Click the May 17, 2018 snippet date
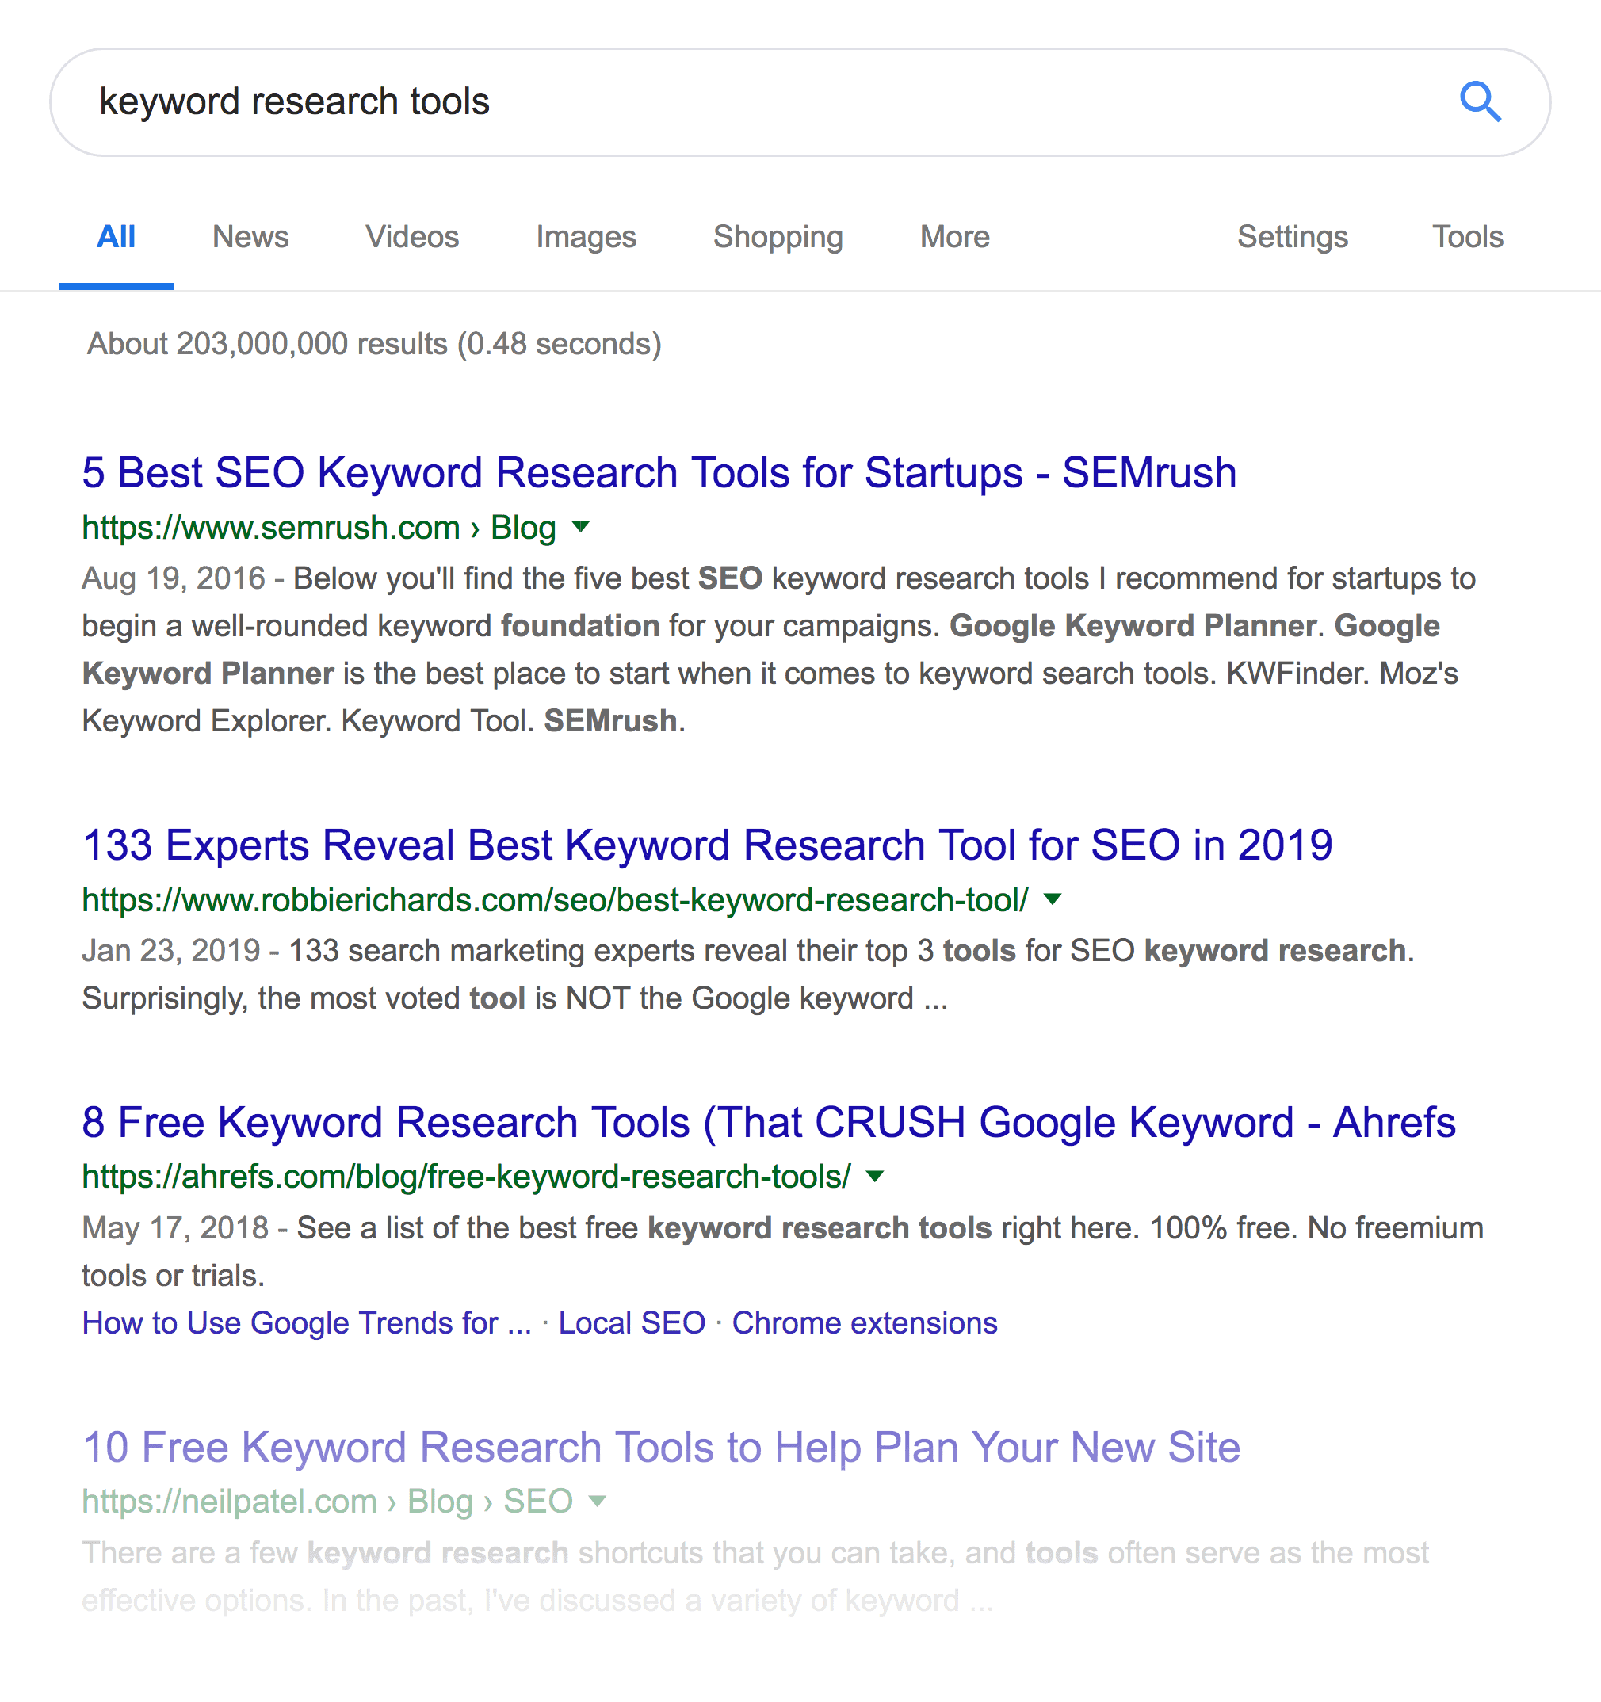 tap(175, 1227)
